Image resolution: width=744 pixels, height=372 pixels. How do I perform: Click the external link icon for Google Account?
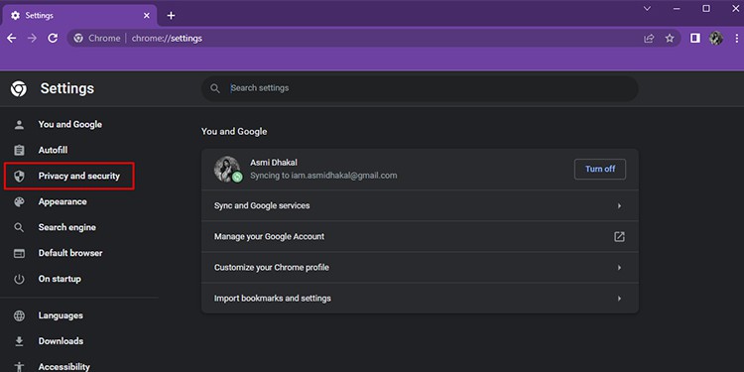619,237
